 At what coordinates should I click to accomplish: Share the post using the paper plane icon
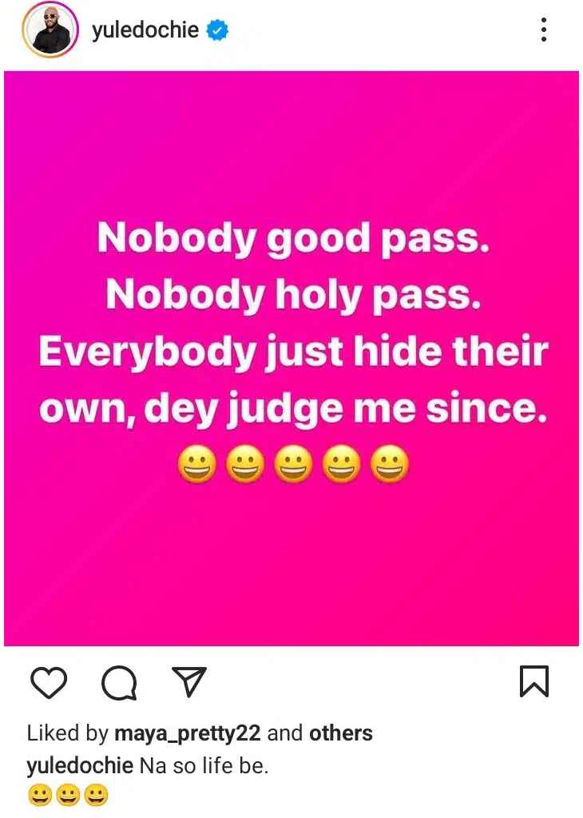pos(189,681)
